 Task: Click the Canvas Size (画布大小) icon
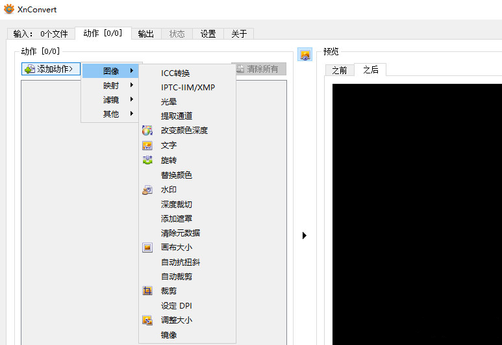point(147,248)
